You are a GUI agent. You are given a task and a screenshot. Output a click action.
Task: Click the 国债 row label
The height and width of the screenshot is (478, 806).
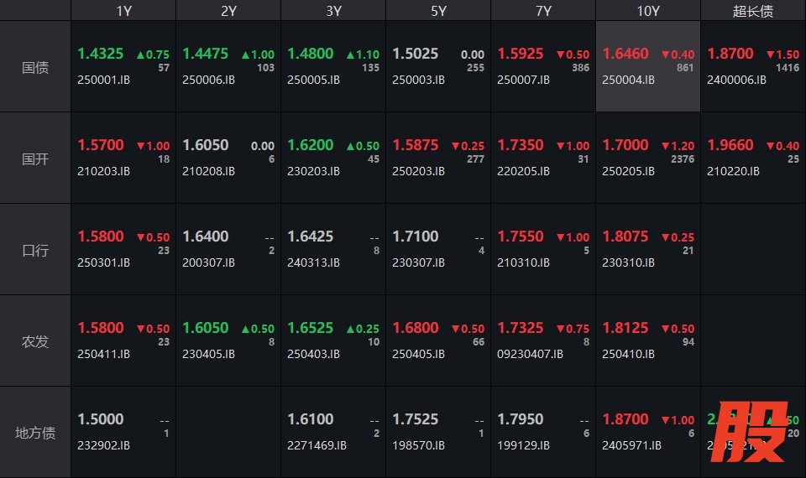click(35, 67)
